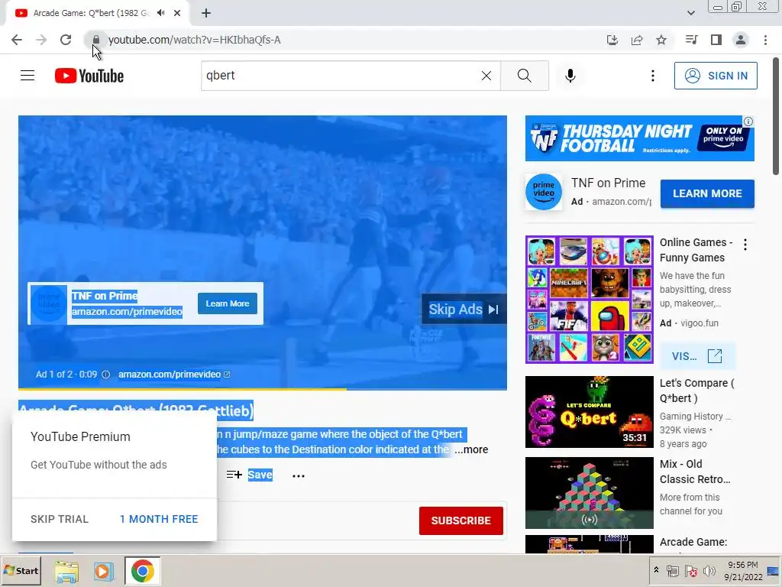Open the Chrome profile avatar
Screen dimensions: 782x587
tap(741, 40)
